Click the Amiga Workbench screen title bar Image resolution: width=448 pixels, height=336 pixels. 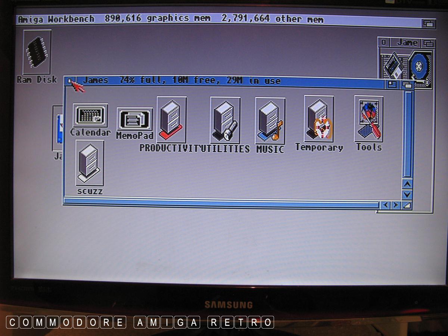[217, 19]
